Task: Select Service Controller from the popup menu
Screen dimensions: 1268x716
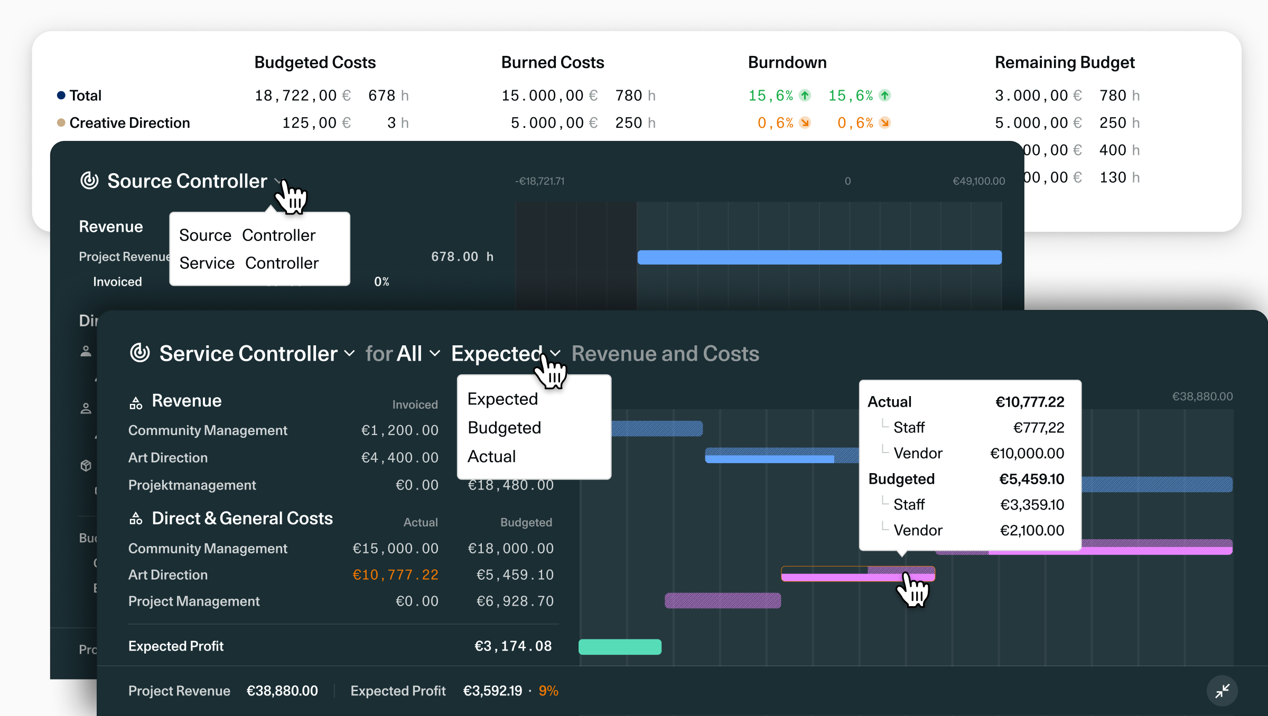Action: point(249,263)
